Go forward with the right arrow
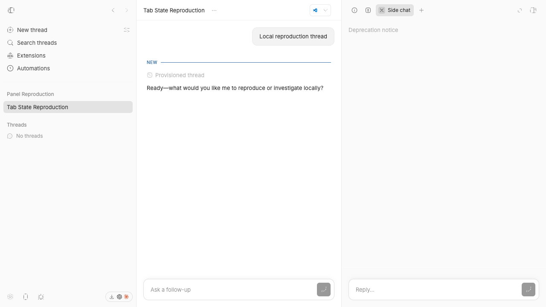The width and height of the screenshot is (546, 307). (x=127, y=10)
